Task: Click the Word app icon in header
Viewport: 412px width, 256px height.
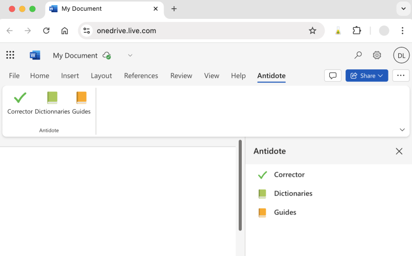Action: point(35,55)
